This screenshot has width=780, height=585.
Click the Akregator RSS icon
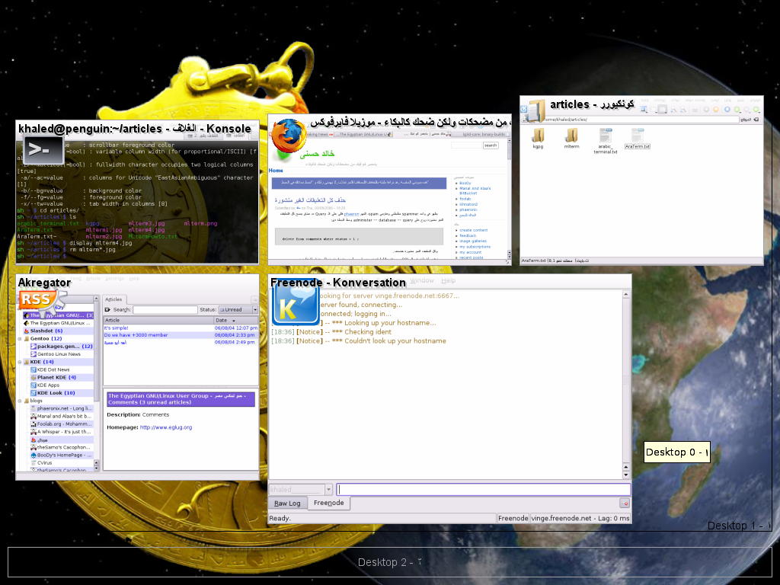click(x=37, y=300)
